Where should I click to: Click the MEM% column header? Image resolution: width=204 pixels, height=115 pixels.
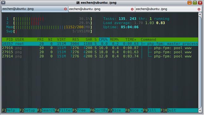click(114, 39)
